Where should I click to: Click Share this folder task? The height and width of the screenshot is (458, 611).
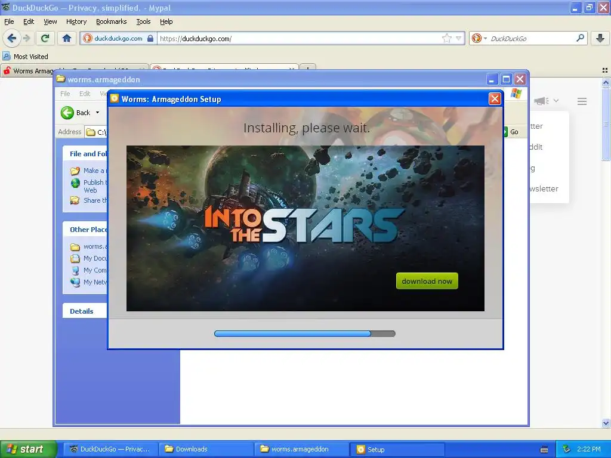[89, 200]
